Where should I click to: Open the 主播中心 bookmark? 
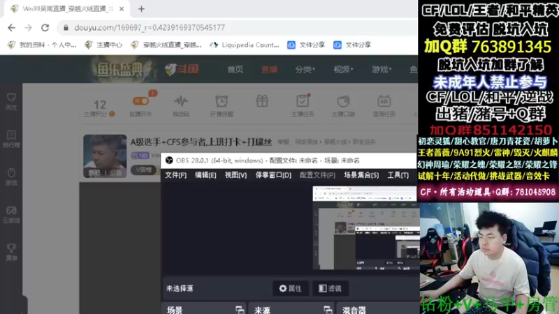(103, 45)
